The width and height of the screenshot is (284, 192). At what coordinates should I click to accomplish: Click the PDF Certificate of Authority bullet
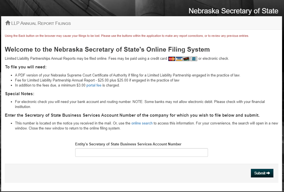(x=128, y=75)
